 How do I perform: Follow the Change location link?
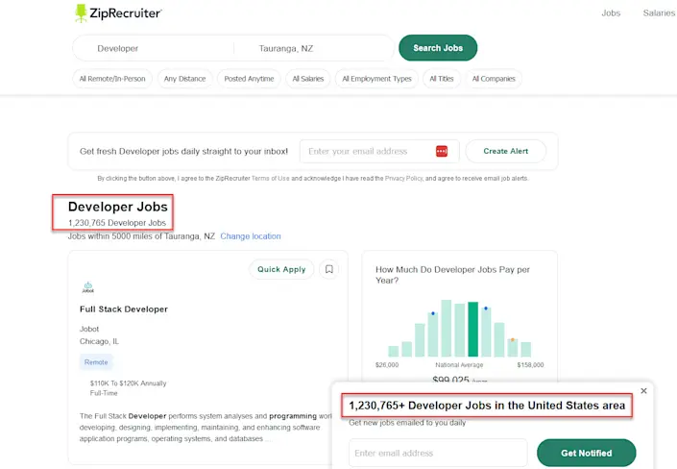251,236
